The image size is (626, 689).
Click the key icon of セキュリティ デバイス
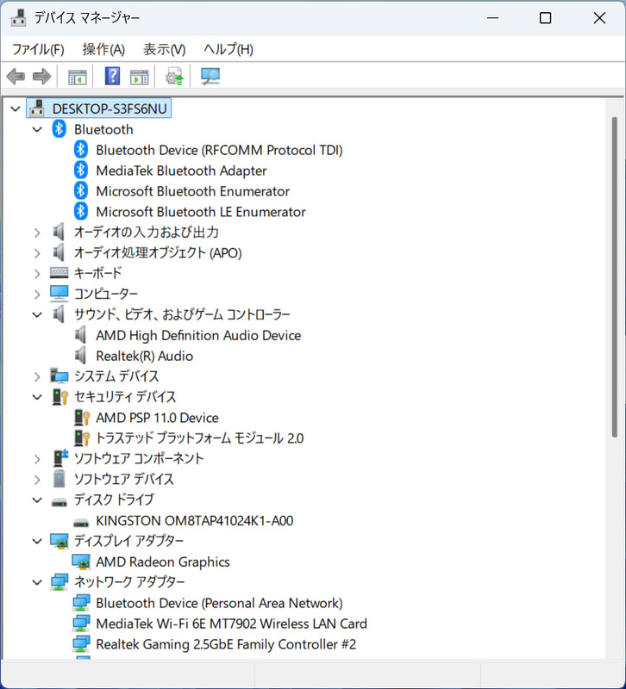coord(60,396)
